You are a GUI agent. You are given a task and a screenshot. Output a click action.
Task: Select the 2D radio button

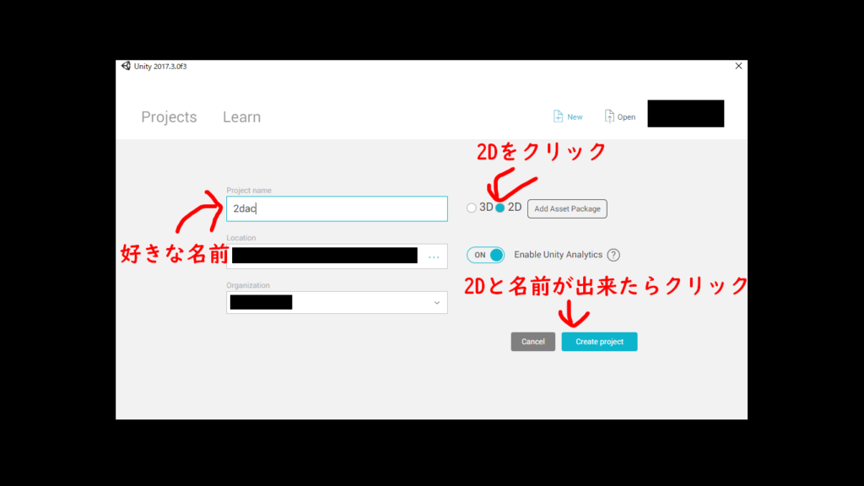tap(500, 208)
